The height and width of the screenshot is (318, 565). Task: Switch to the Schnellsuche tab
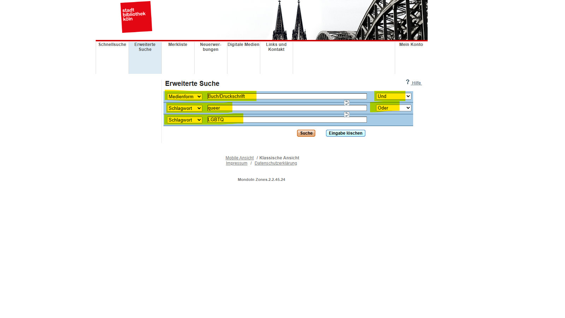(112, 45)
